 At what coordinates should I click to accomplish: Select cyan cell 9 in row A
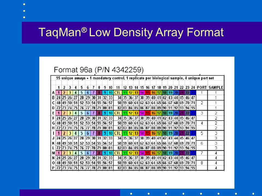click(x=105, y=93)
